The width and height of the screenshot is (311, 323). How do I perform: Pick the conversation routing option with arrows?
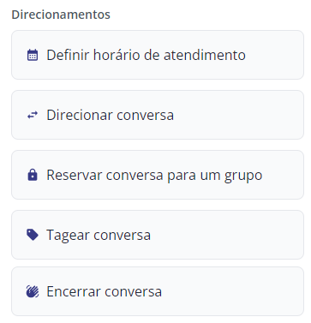pyautogui.click(x=158, y=115)
